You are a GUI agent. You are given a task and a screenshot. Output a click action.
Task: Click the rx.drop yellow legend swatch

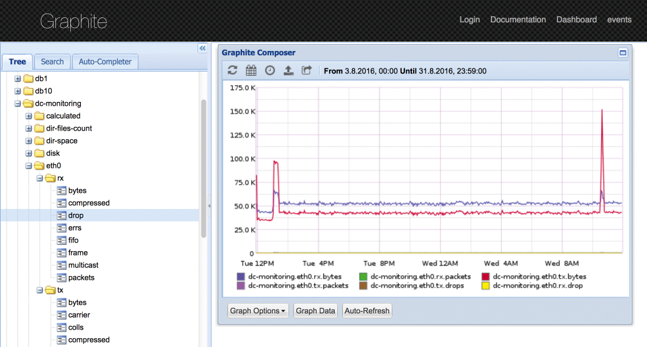pos(486,285)
